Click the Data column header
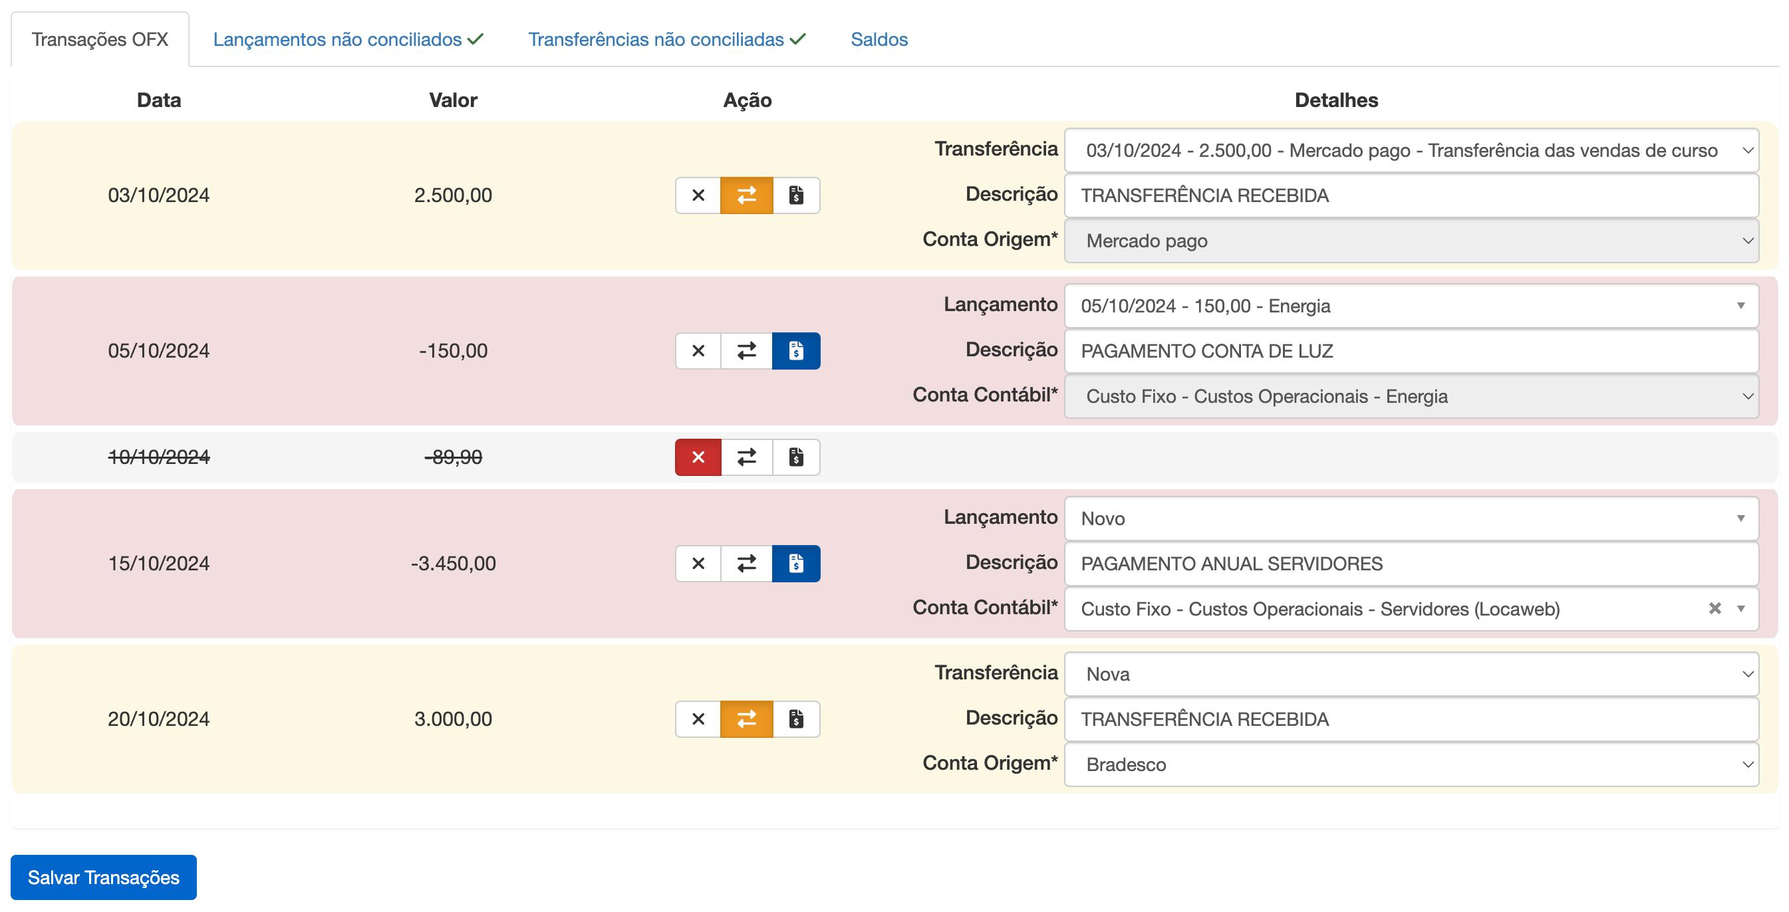 click(158, 100)
